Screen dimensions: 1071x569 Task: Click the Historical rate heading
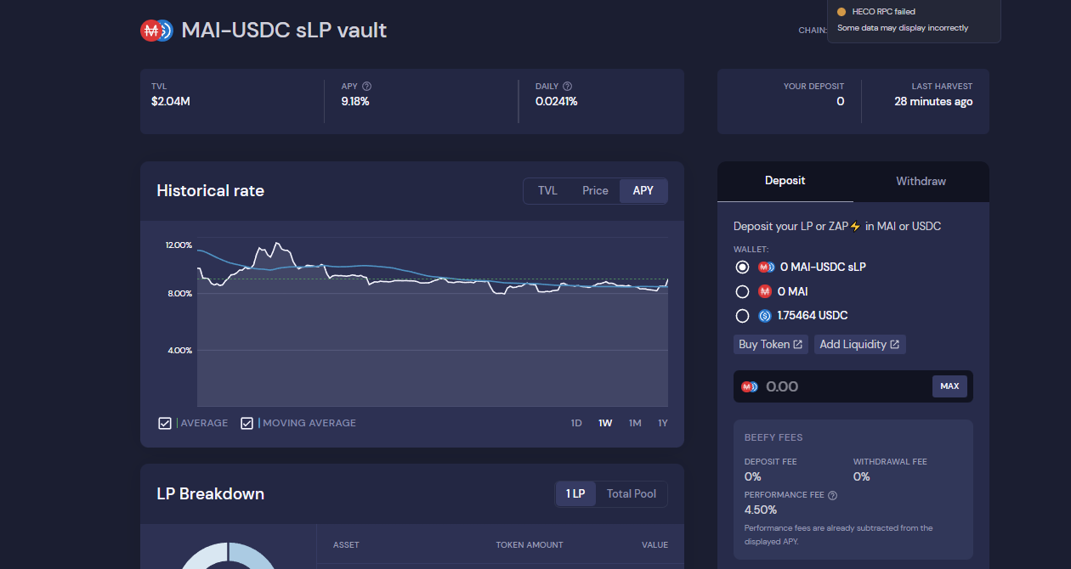click(x=211, y=191)
